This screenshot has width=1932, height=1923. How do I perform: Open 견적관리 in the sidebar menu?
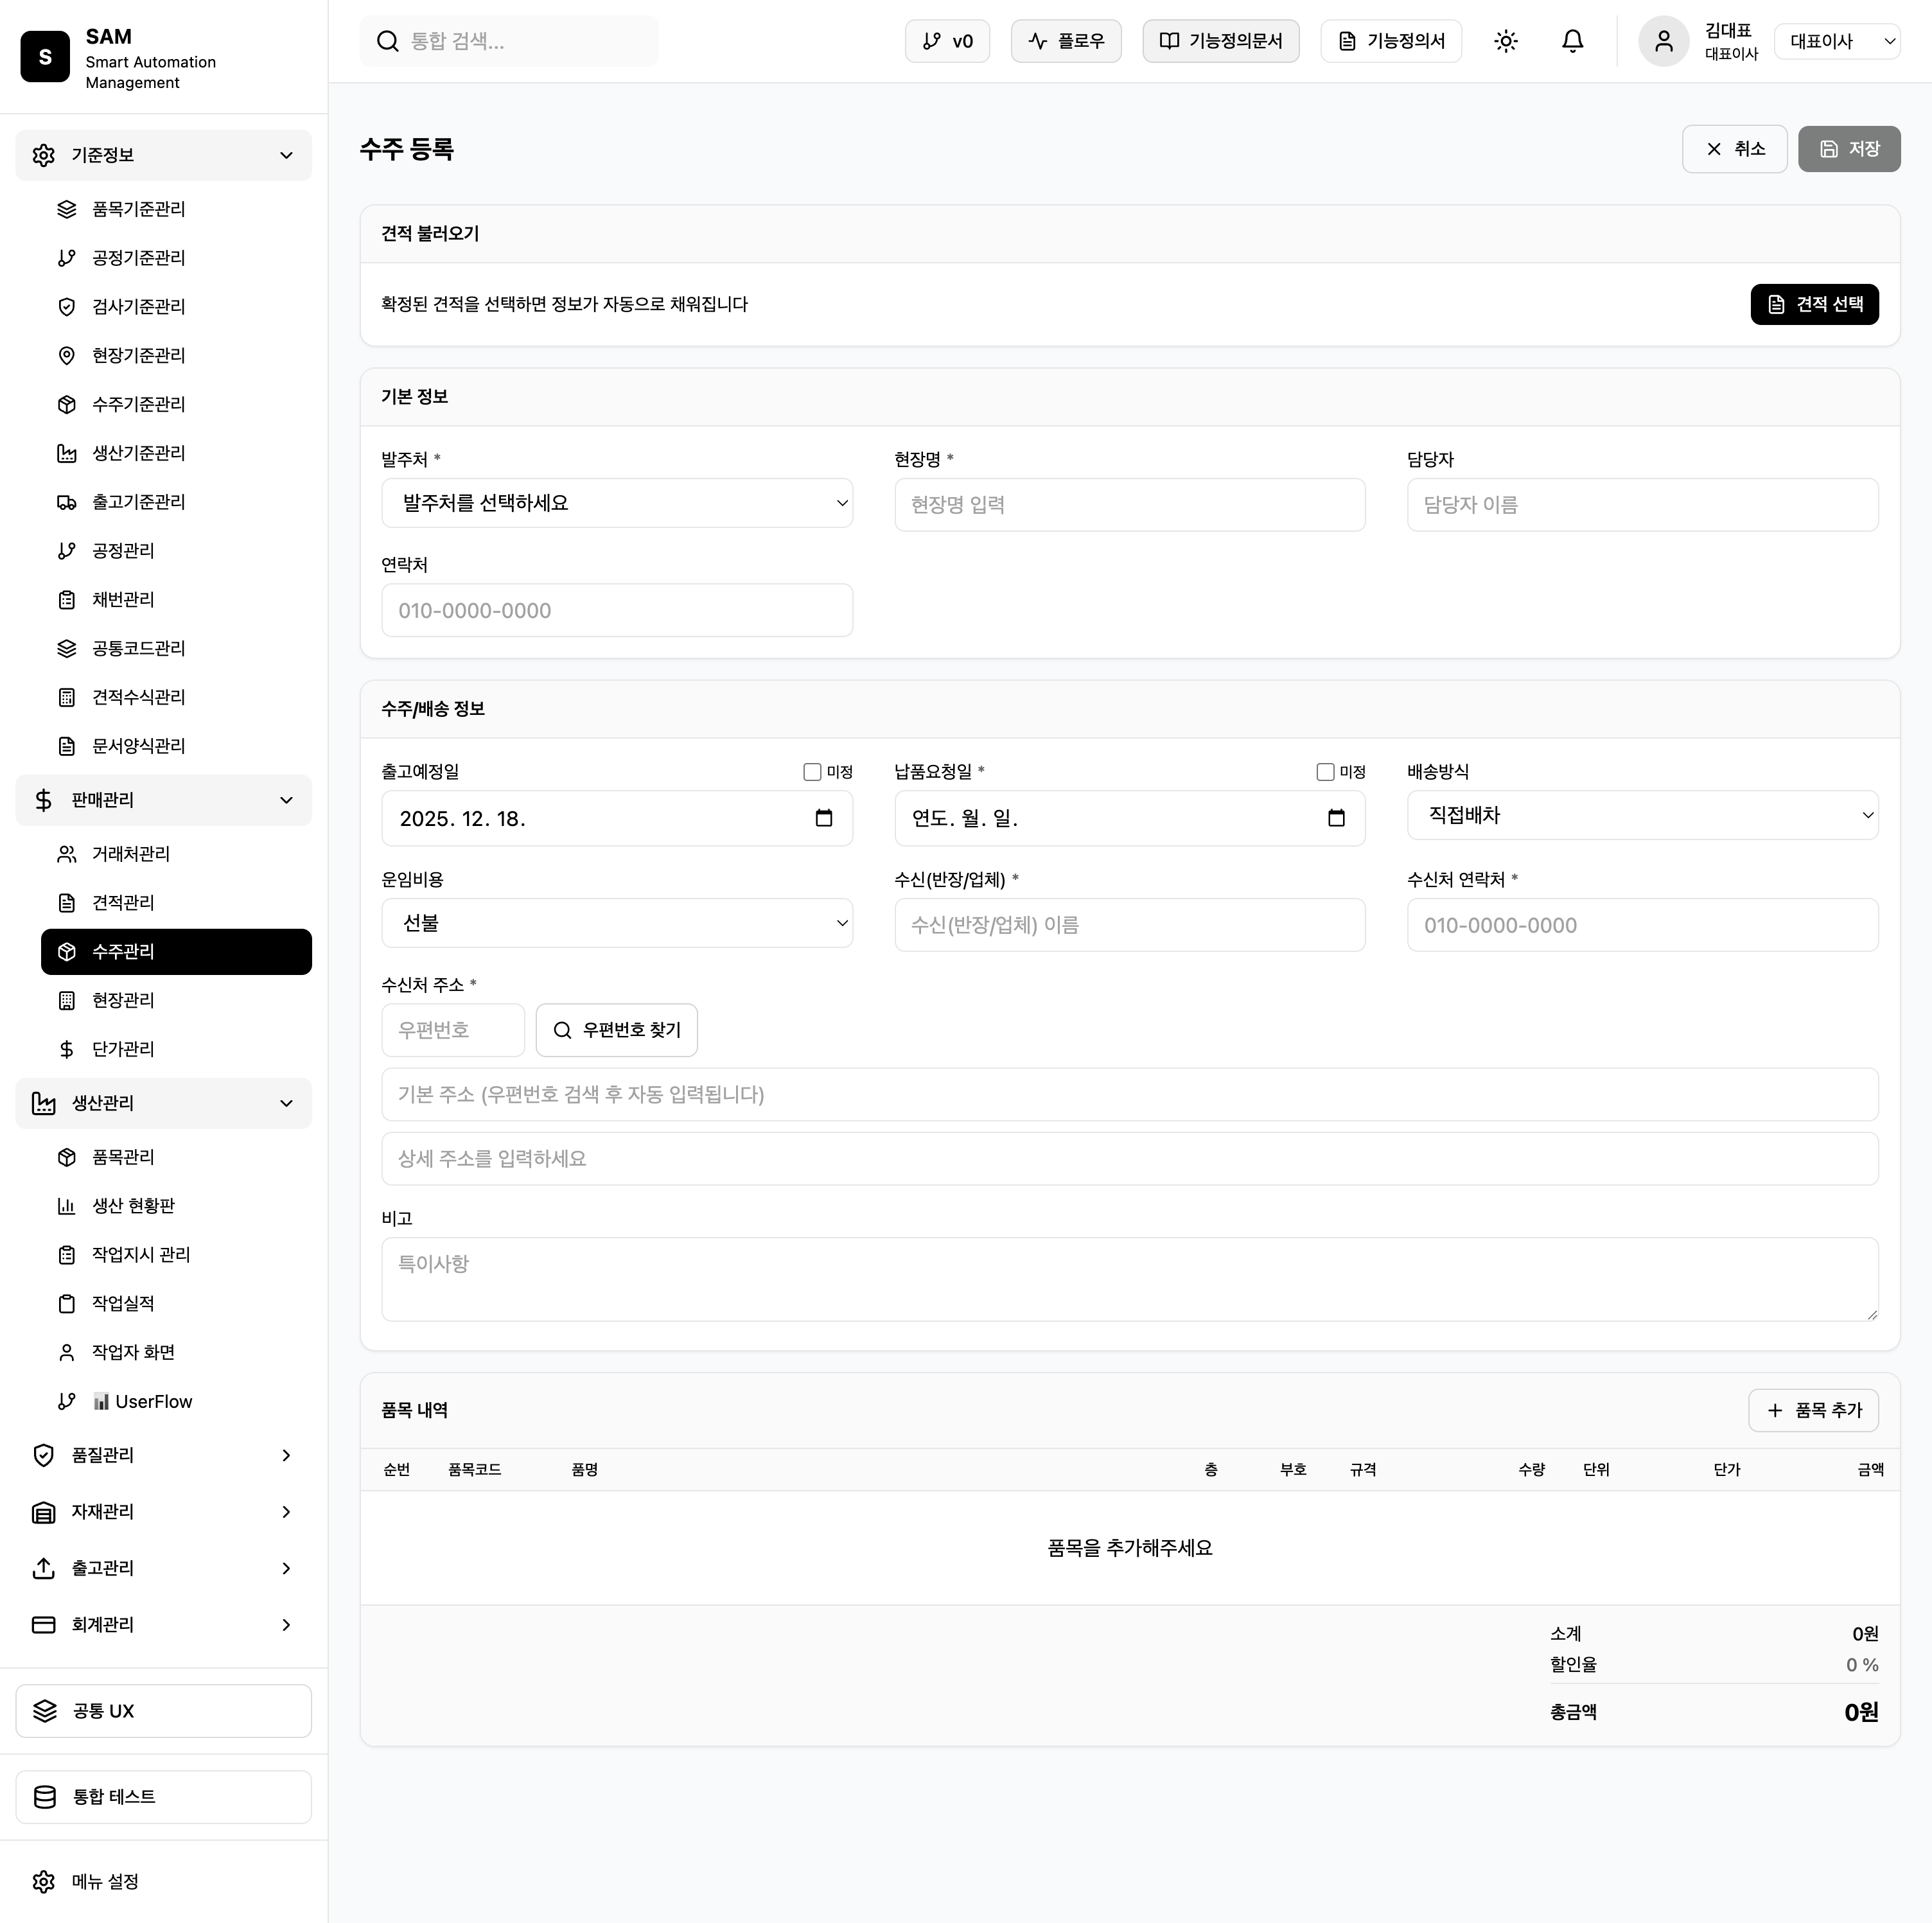[x=123, y=903]
